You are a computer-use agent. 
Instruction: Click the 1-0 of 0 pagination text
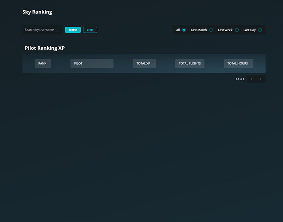[x=240, y=79]
